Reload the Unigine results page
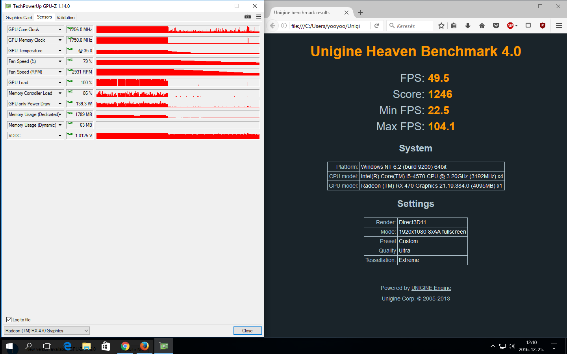Viewport: 567px width, 354px height. click(376, 26)
